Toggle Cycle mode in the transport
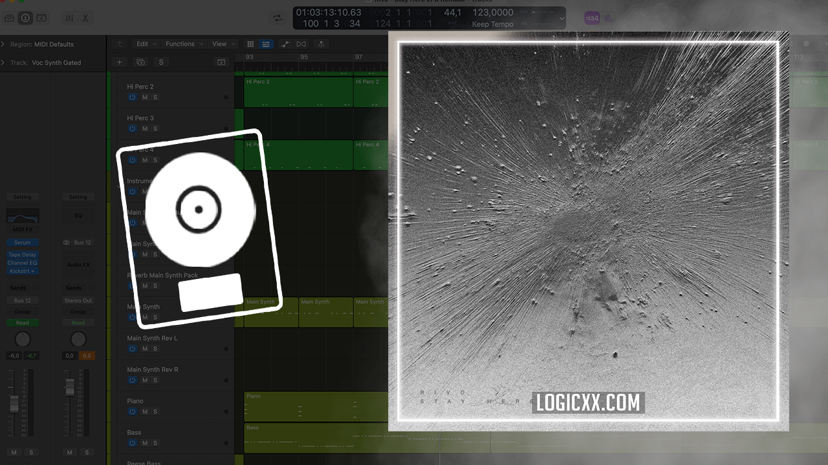 pos(278,18)
